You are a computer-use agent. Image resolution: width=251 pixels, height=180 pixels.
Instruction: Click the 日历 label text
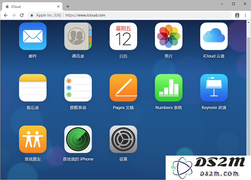[x=123, y=56]
